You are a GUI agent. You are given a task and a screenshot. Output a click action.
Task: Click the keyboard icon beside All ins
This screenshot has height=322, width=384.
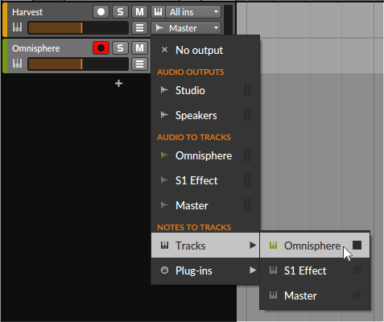pos(158,12)
